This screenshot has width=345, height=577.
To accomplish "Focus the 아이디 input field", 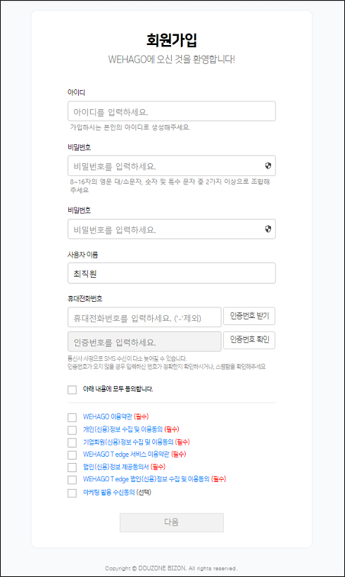I will click(172, 111).
